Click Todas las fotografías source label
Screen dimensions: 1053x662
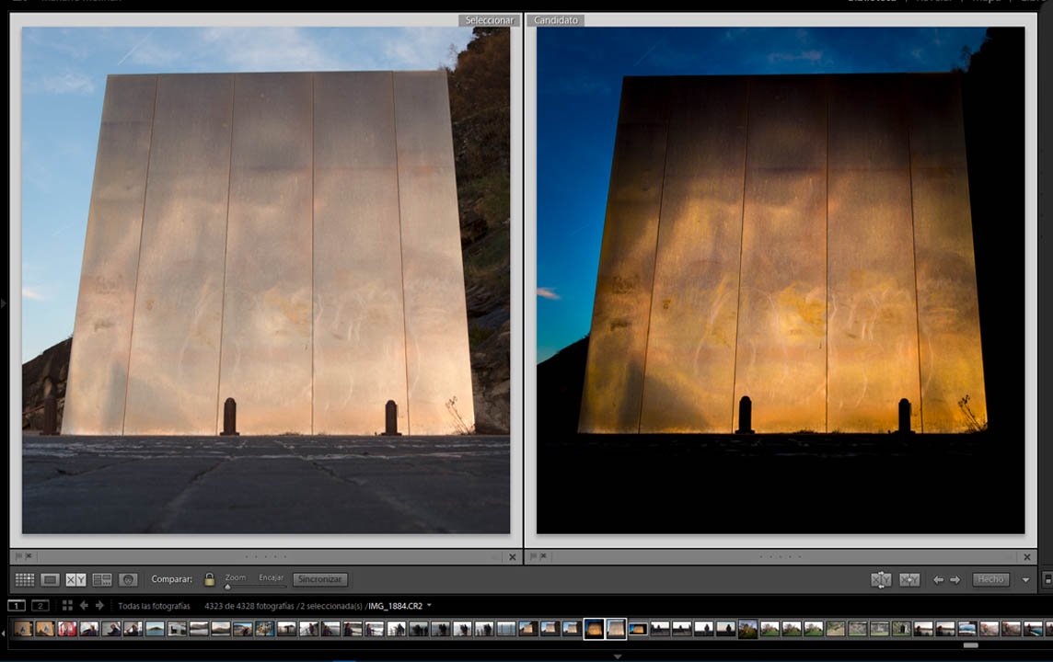[x=154, y=606]
